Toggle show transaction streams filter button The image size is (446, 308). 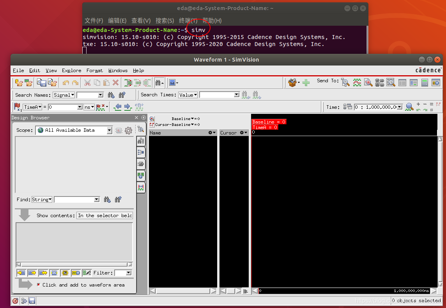point(65,273)
